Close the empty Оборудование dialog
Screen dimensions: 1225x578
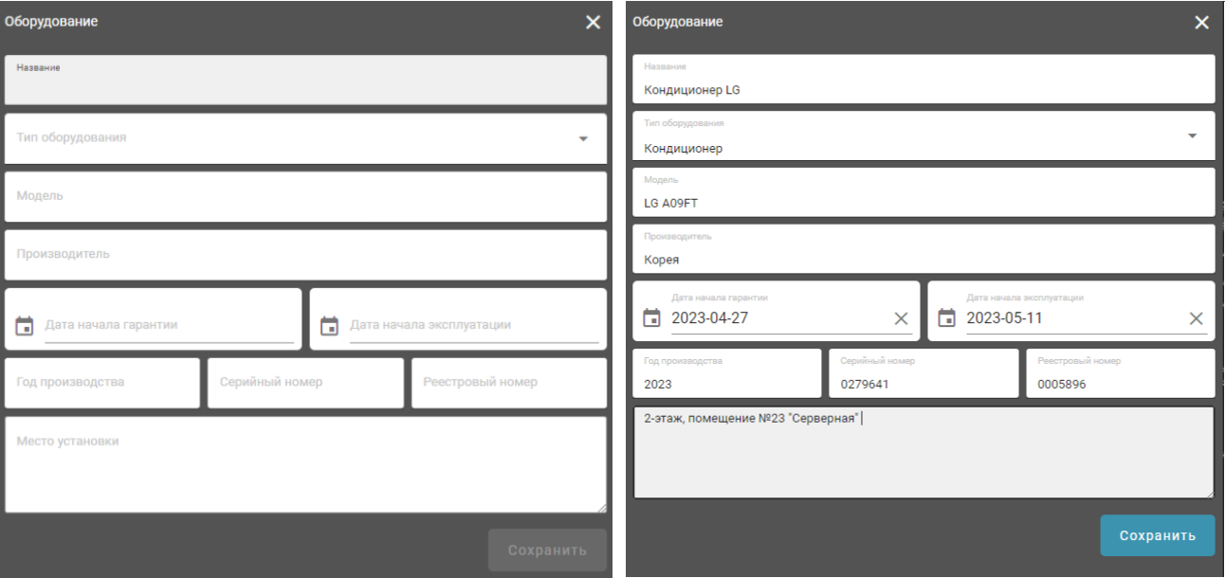(593, 23)
